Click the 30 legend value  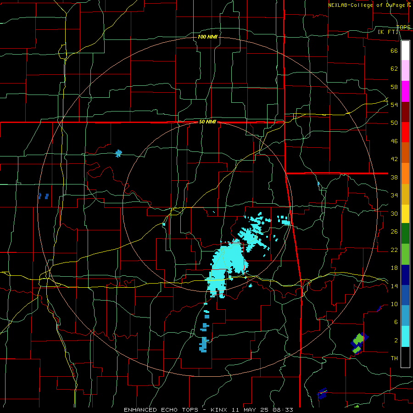pos(394,213)
